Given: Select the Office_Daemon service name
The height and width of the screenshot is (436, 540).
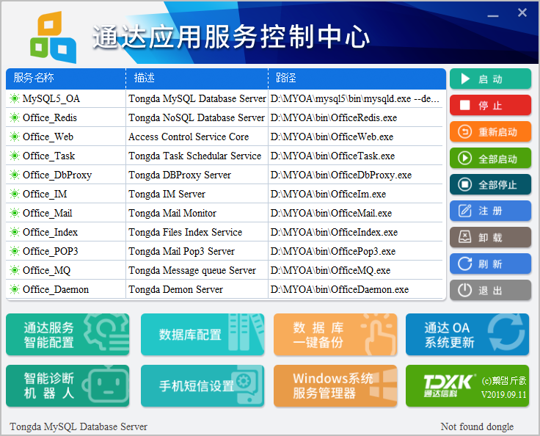Looking at the screenshot, I should [x=56, y=289].
